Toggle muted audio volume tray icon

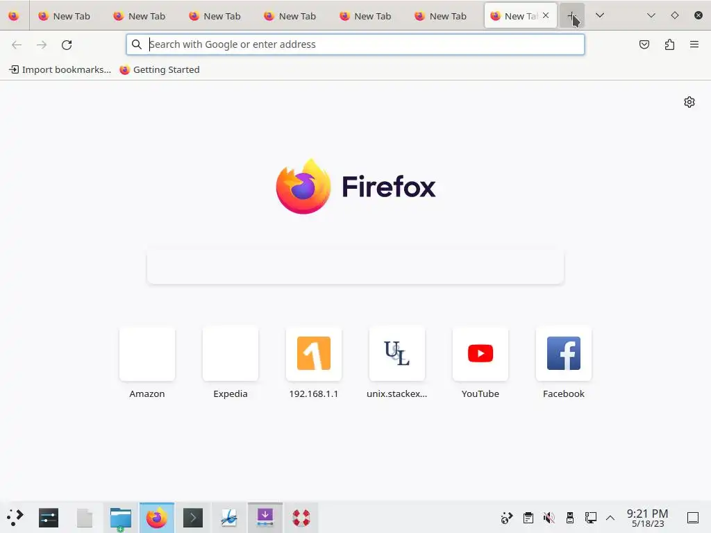coord(549,518)
